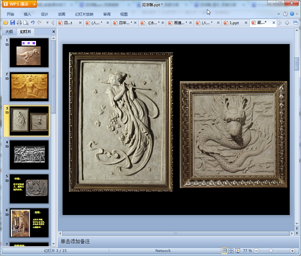Open the 幻灯片放映 menu tab
This screenshot has width=301, height=256.
tap(84, 14)
